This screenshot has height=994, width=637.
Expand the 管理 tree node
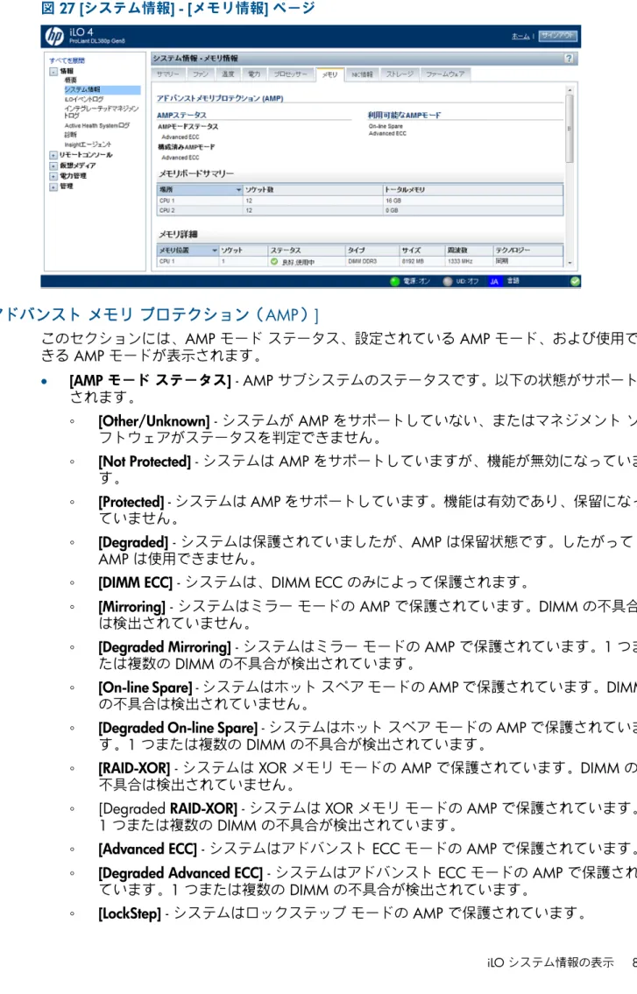click(53, 187)
